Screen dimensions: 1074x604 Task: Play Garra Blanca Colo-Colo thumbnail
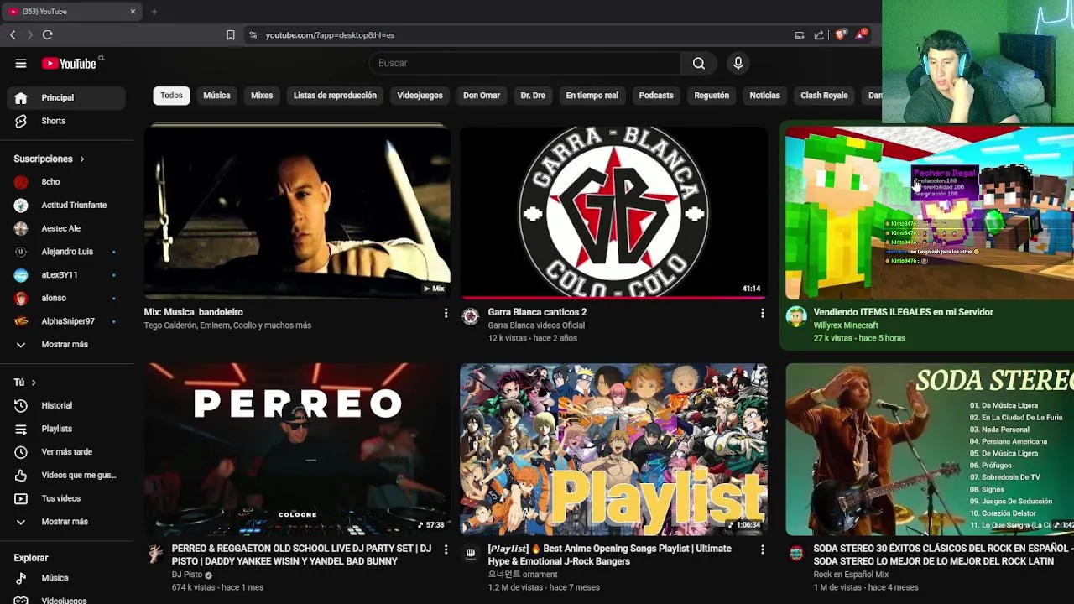point(613,213)
